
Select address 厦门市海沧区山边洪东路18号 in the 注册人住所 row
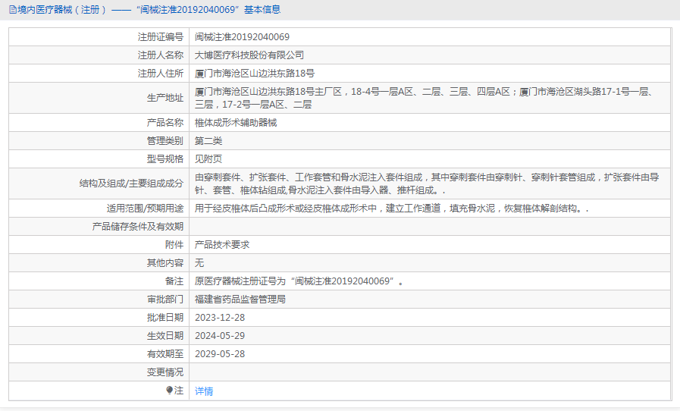click(x=255, y=74)
